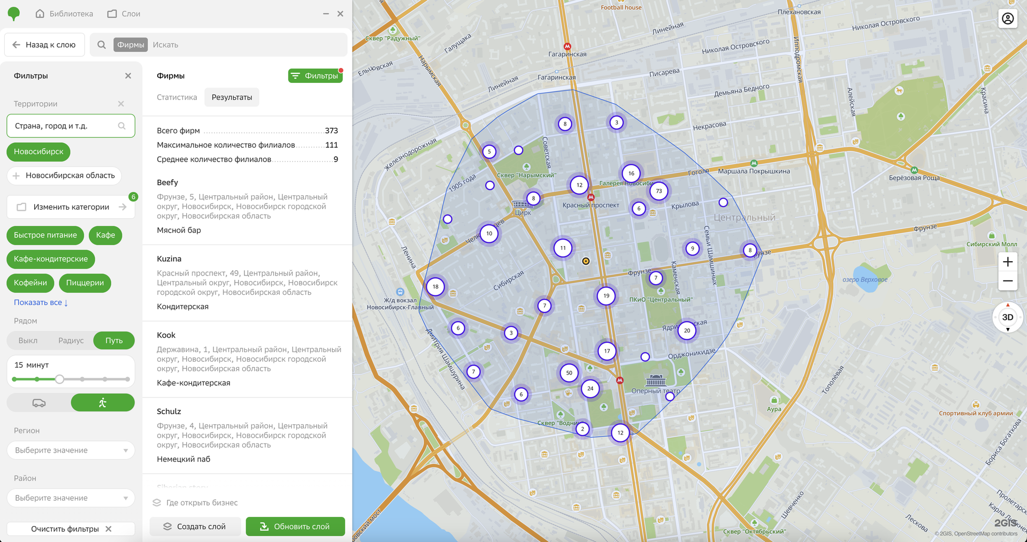The width and height of the screenshot is (1027, 542).
Task: Toggle the Пиццерии category chip
Action: point(85,283)
